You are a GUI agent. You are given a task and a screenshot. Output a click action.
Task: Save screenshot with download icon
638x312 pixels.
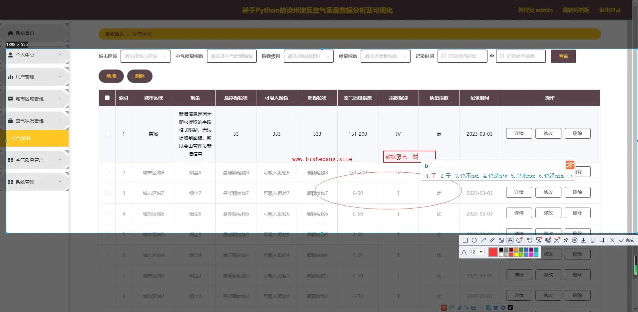coord(584,240)
